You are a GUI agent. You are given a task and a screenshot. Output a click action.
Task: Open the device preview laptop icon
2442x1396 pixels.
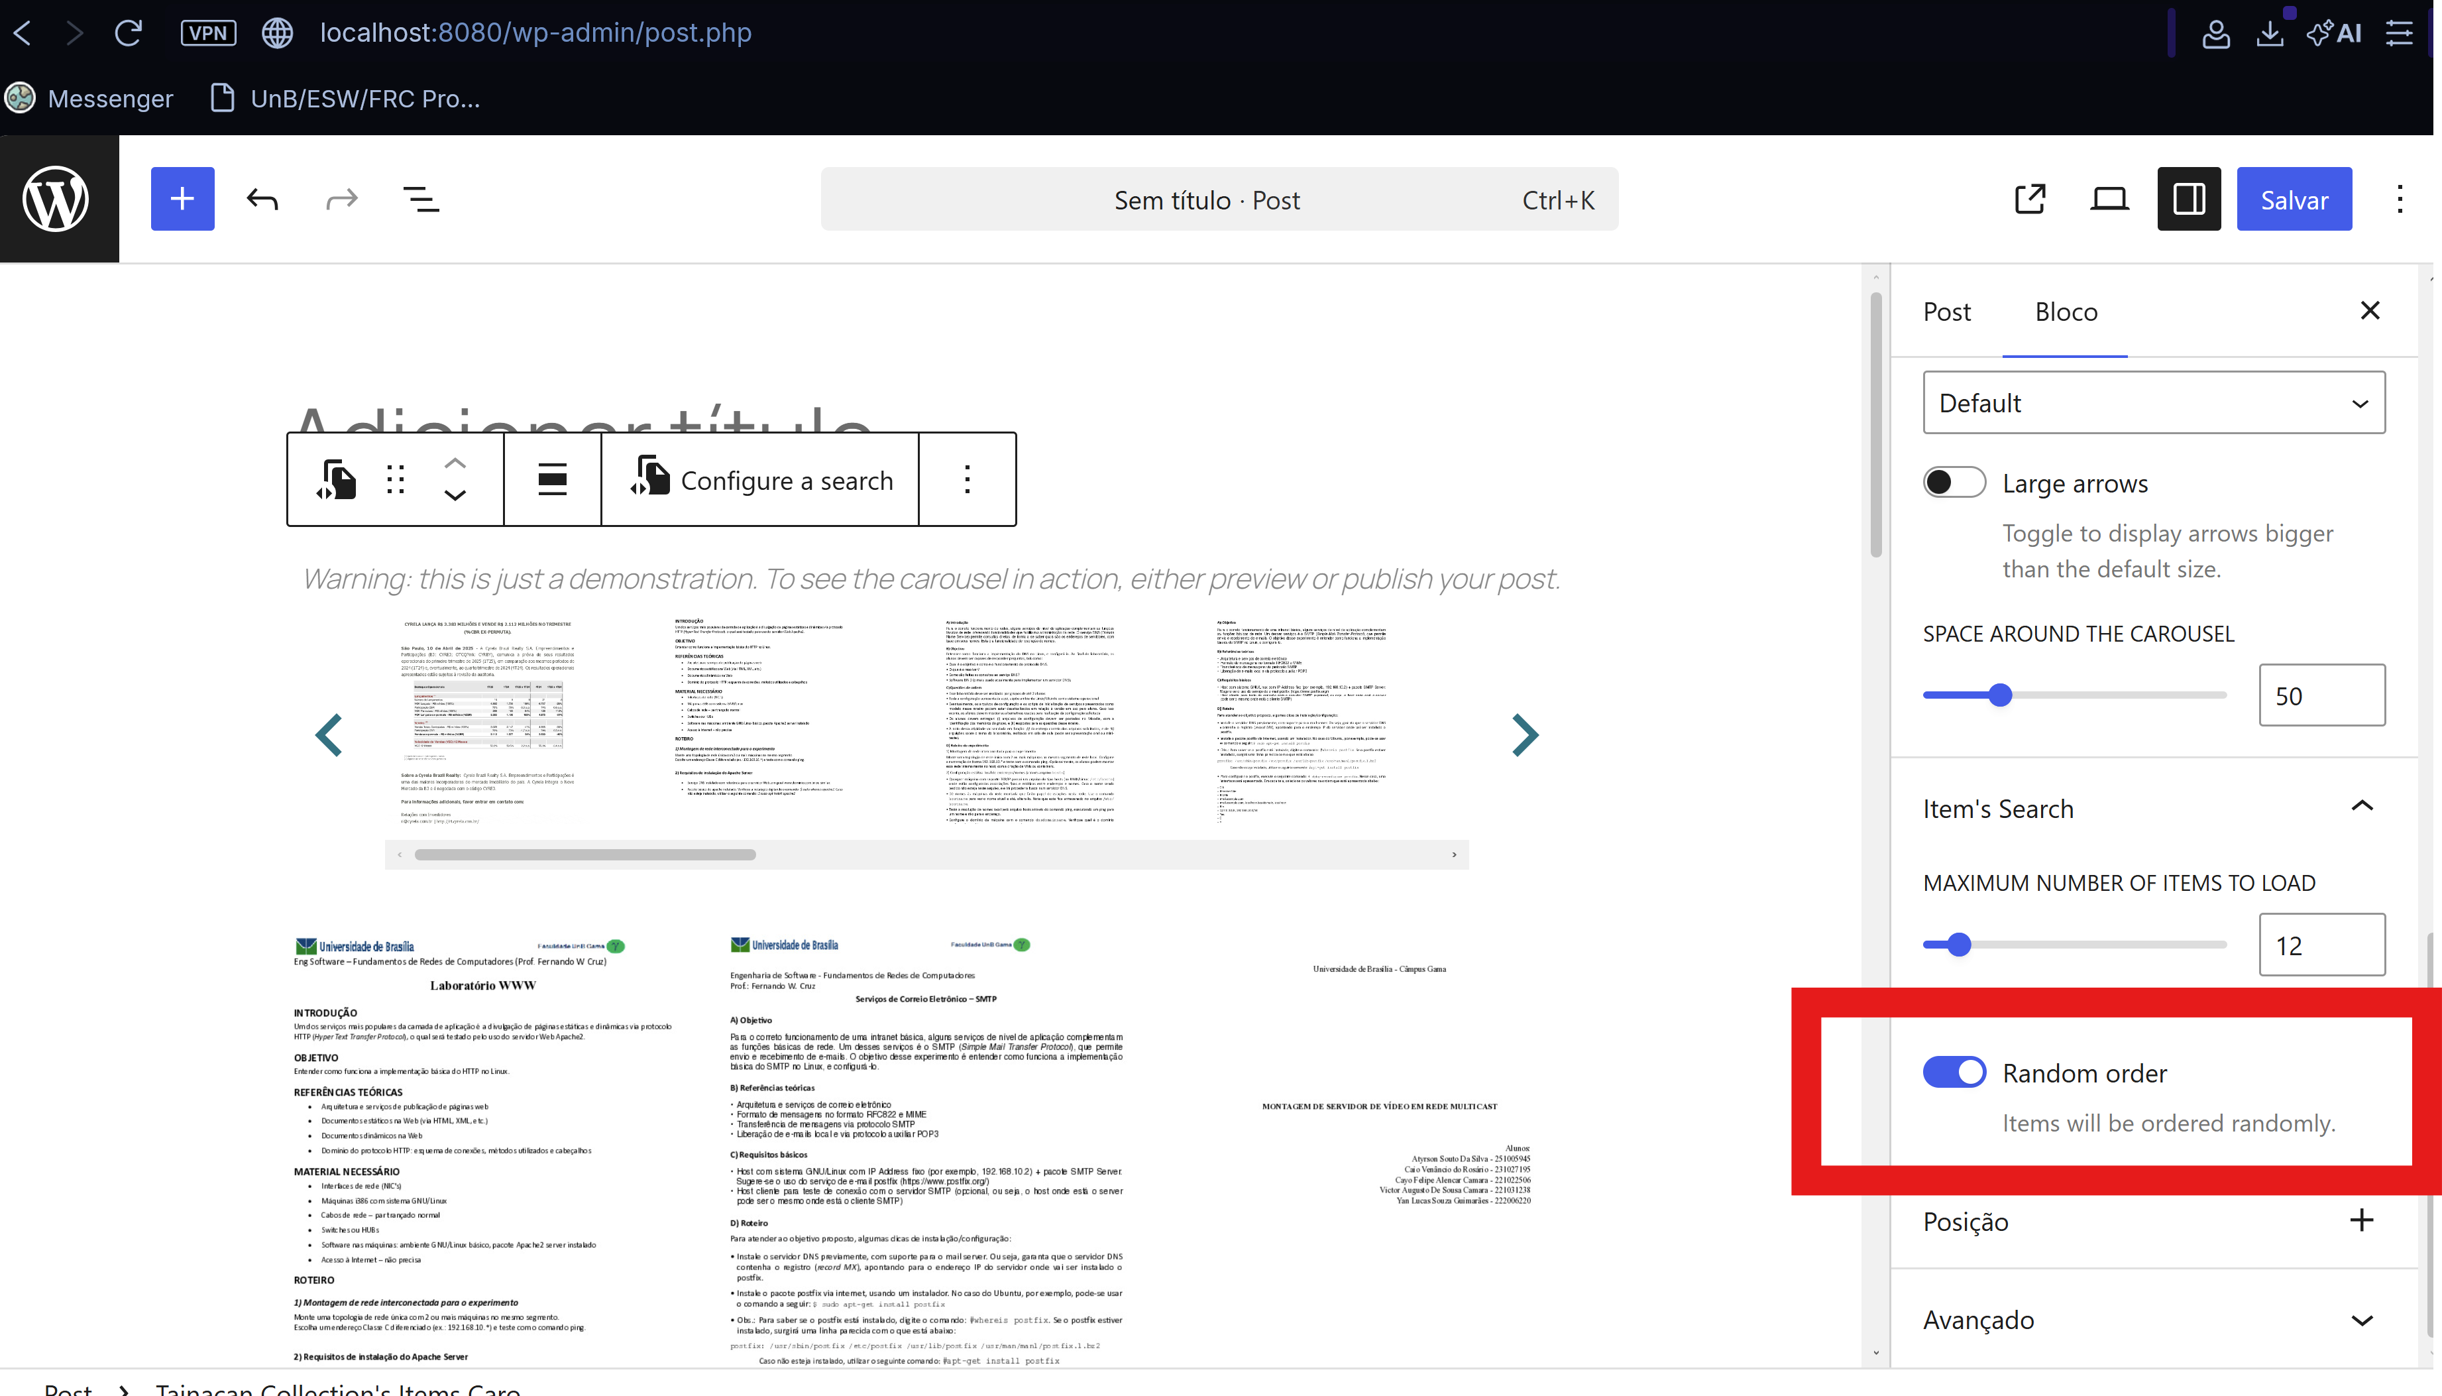pos(2109,198)
